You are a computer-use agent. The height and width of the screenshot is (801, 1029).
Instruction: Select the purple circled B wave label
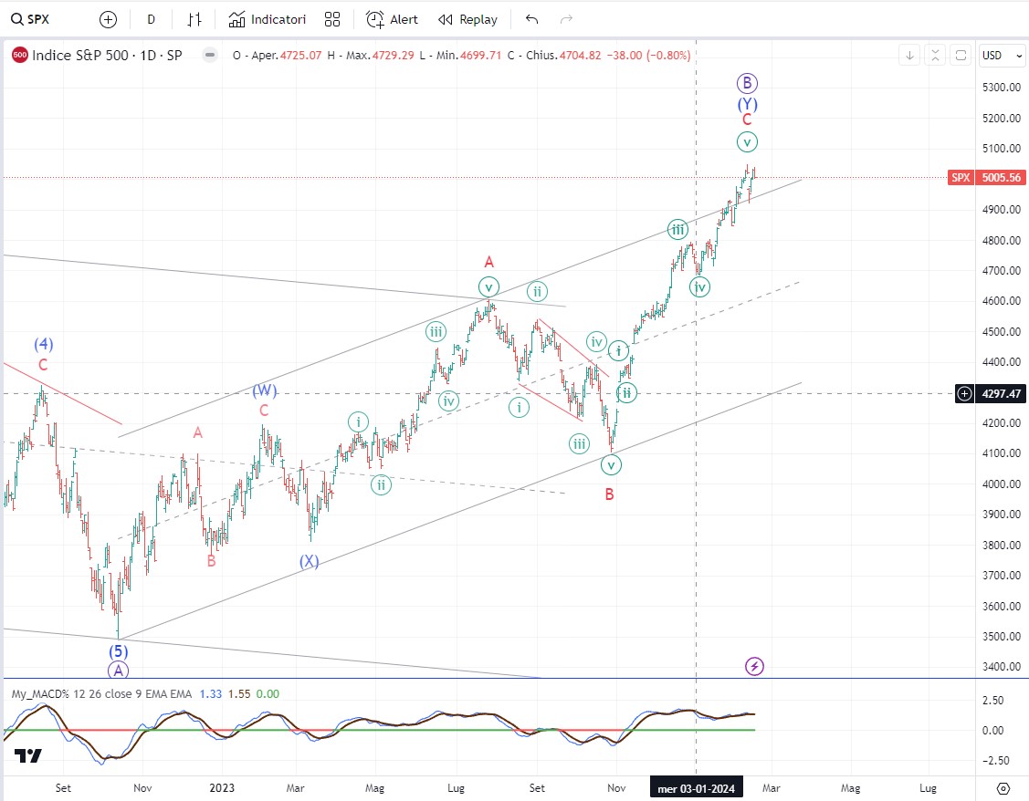[747, 83]
